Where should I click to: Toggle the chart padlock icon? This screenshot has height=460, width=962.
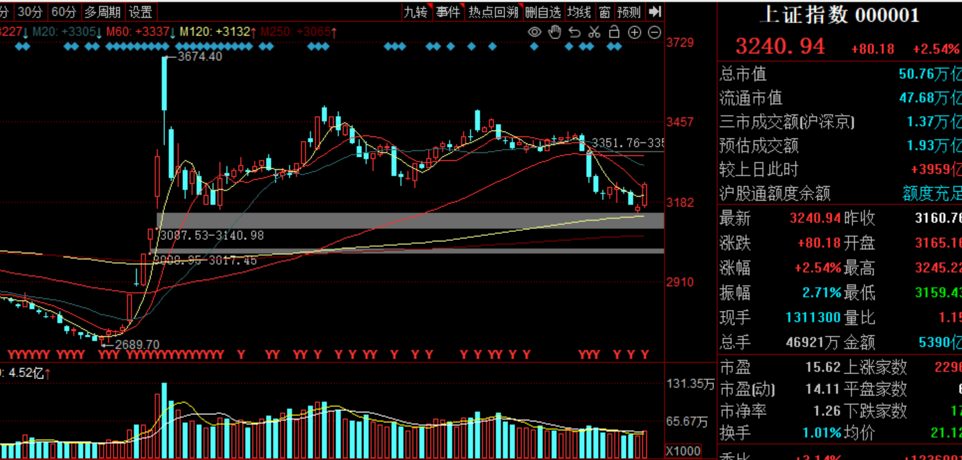click(x=614, y=32)
